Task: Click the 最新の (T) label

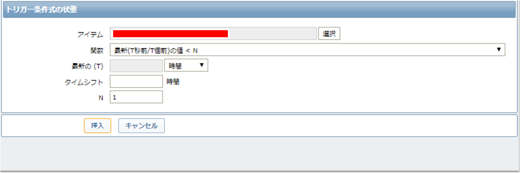Action: click(87, 66)
